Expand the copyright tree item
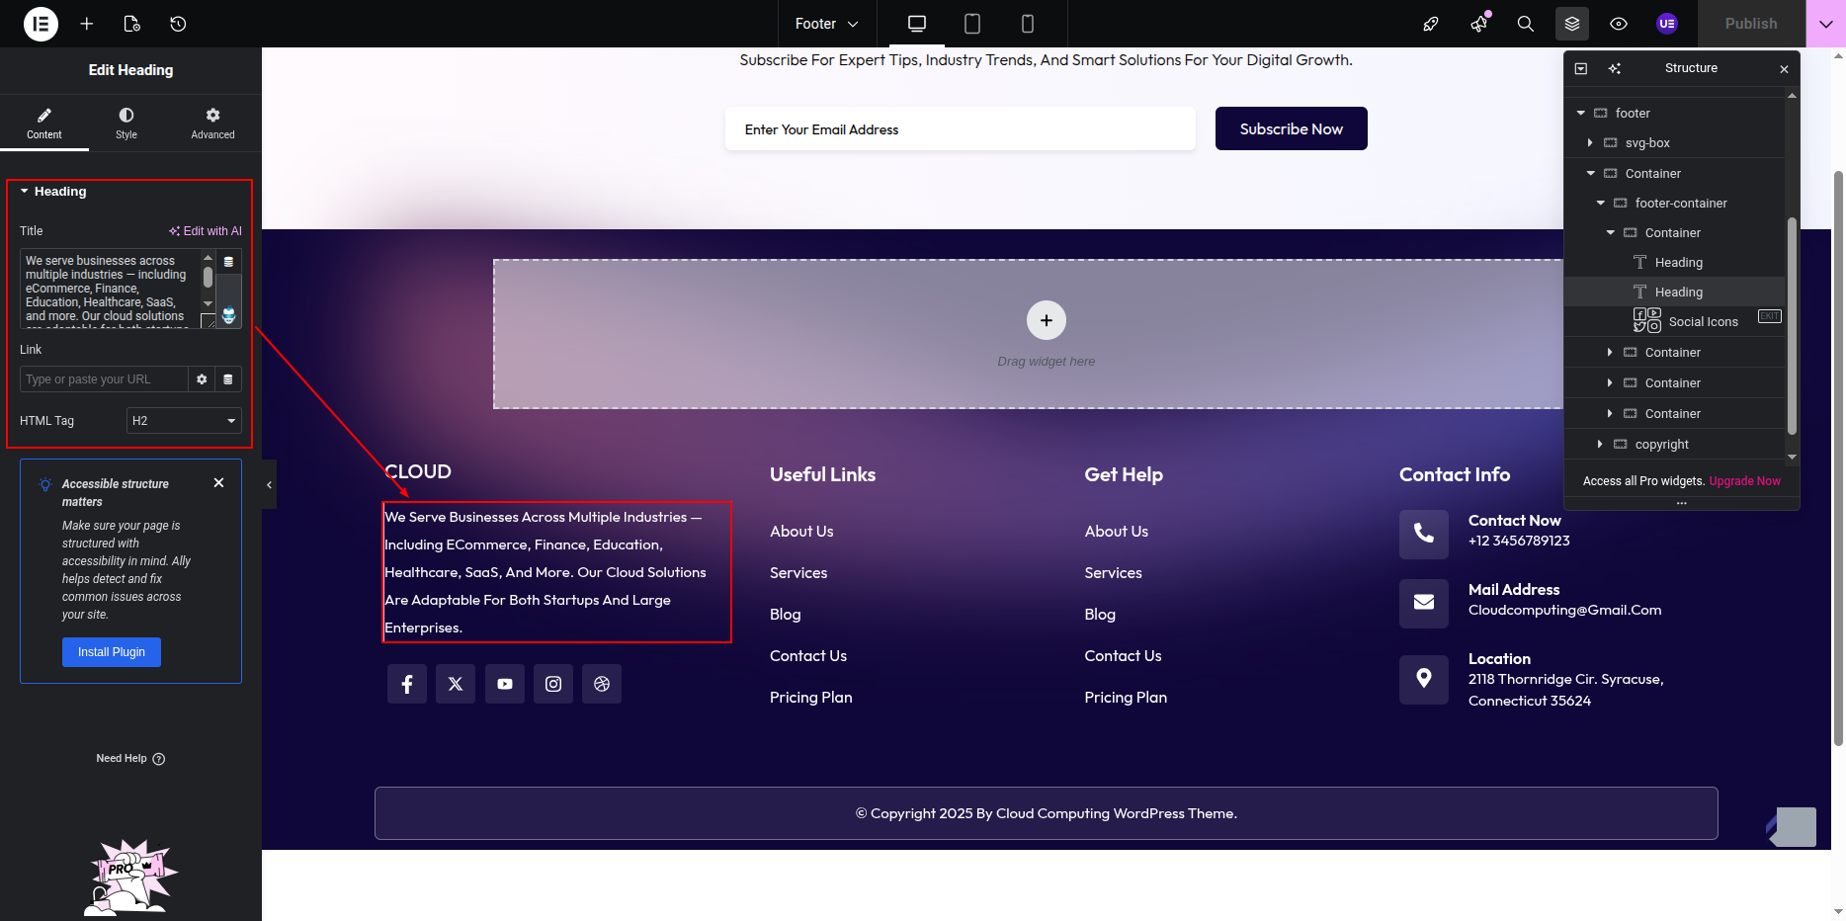Image resolution: width=1846 pixels, height=921 pixels. [1600, 445]
